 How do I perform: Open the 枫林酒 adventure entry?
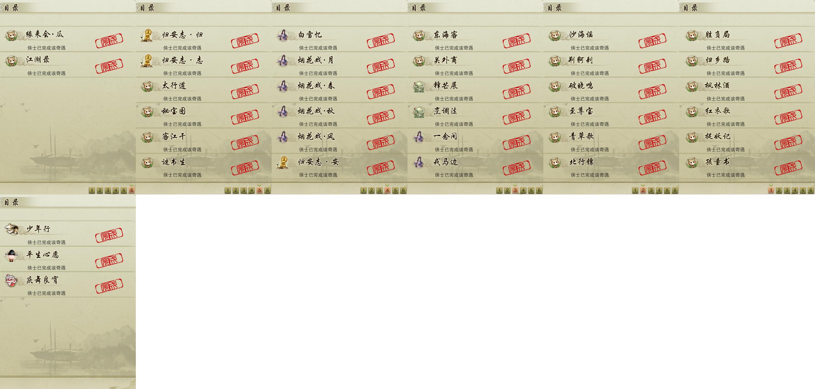[x=747, y=90]
